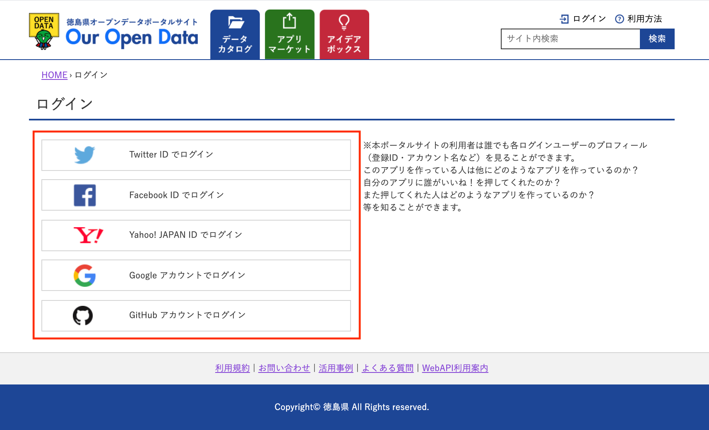This screenshot has width=709, height=430.
Task: Click the login arrow icon in the header
Action: 564,19
